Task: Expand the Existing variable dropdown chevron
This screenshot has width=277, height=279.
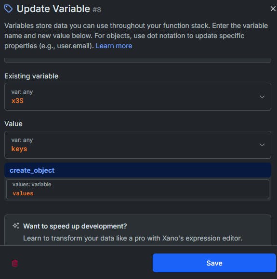Action: pos(262,97)
